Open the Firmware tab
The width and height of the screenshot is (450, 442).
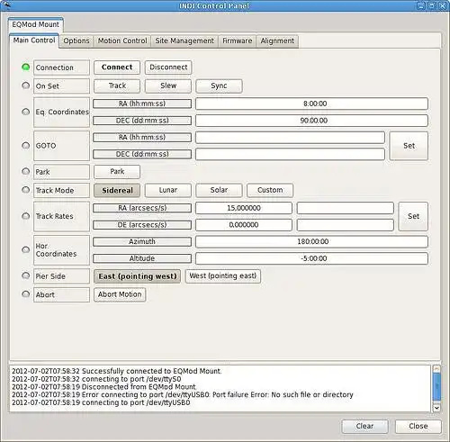238,41
